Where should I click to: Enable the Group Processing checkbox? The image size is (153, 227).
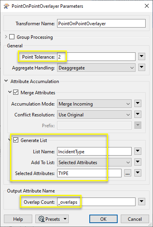(12, 37)
